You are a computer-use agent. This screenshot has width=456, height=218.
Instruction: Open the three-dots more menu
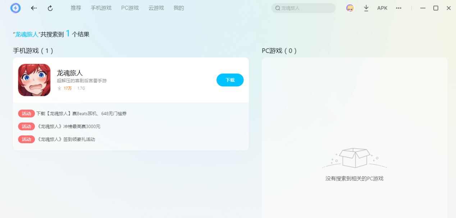398,8
